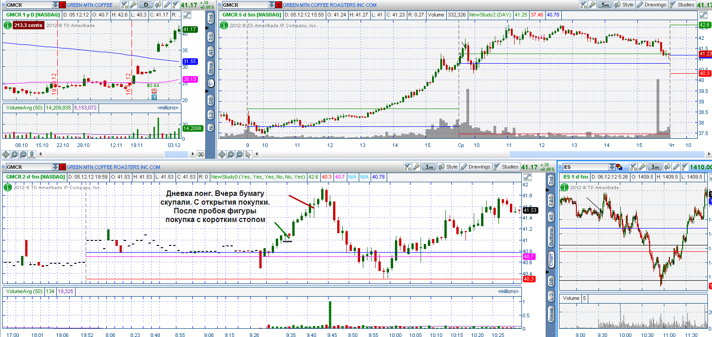Open Trd side tab beside the daily chart
712x337 pixels.
pos(211,19)
